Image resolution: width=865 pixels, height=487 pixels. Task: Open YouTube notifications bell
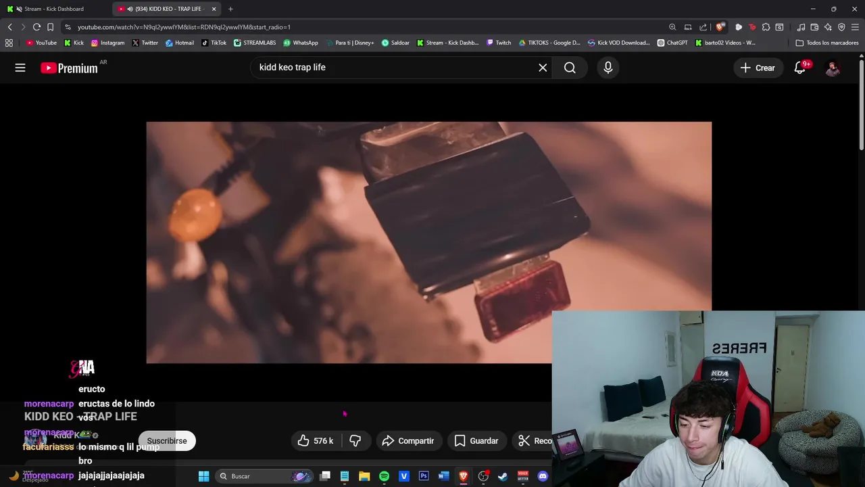(x=799, y=68)
